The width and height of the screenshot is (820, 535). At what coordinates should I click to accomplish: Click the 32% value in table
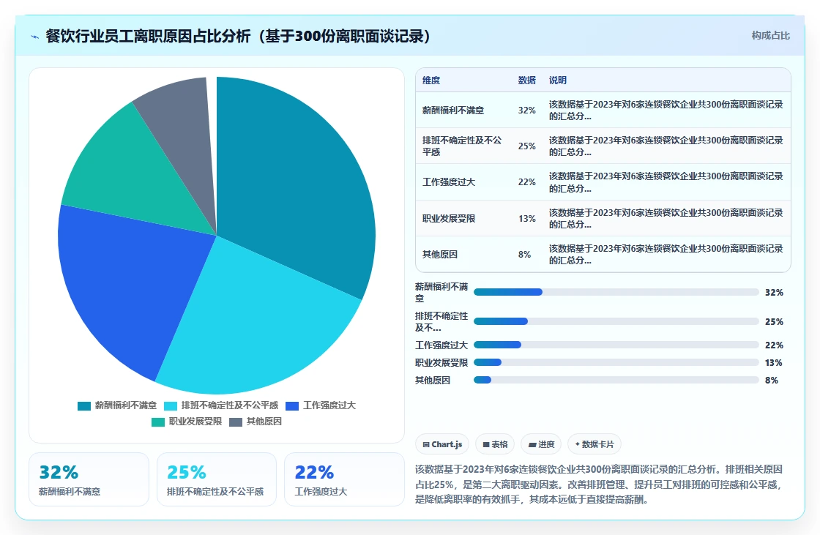click(x=526, y=111)
